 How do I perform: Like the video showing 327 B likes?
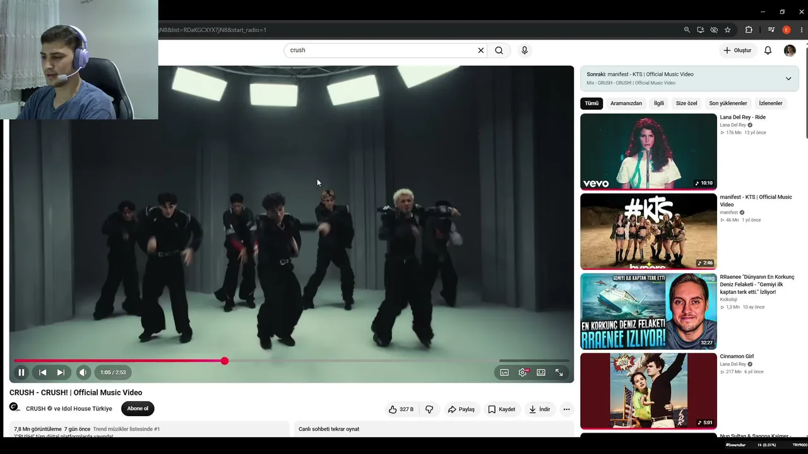pos(401,409)
